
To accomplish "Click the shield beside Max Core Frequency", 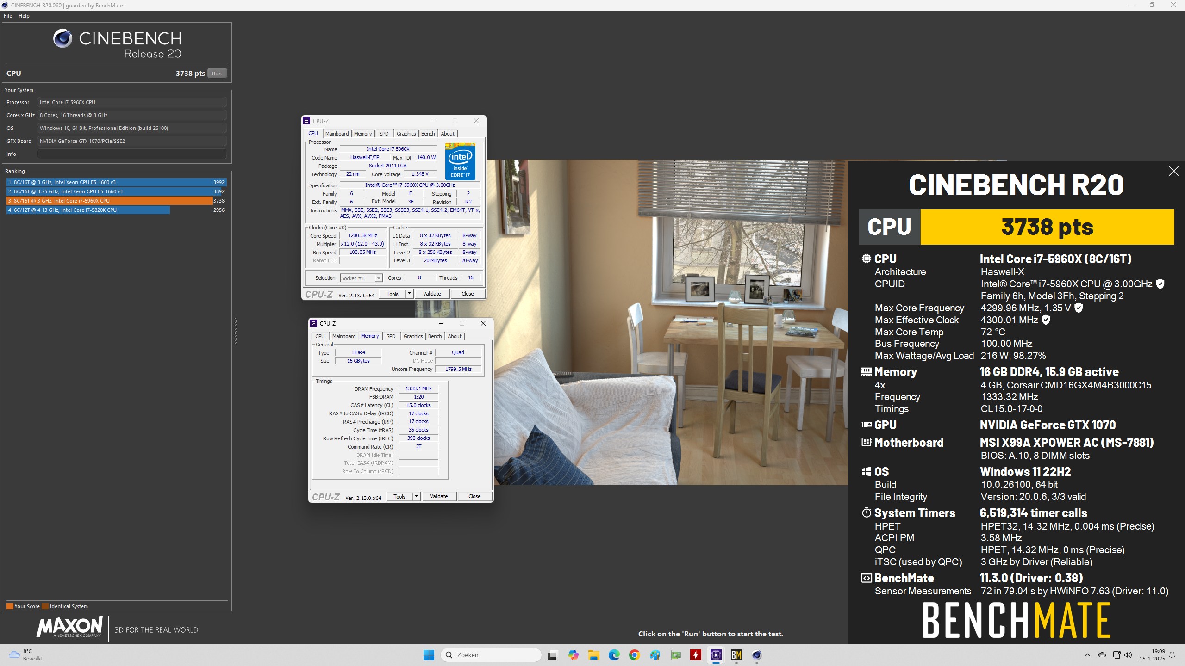I will [x=1079, y=308].
